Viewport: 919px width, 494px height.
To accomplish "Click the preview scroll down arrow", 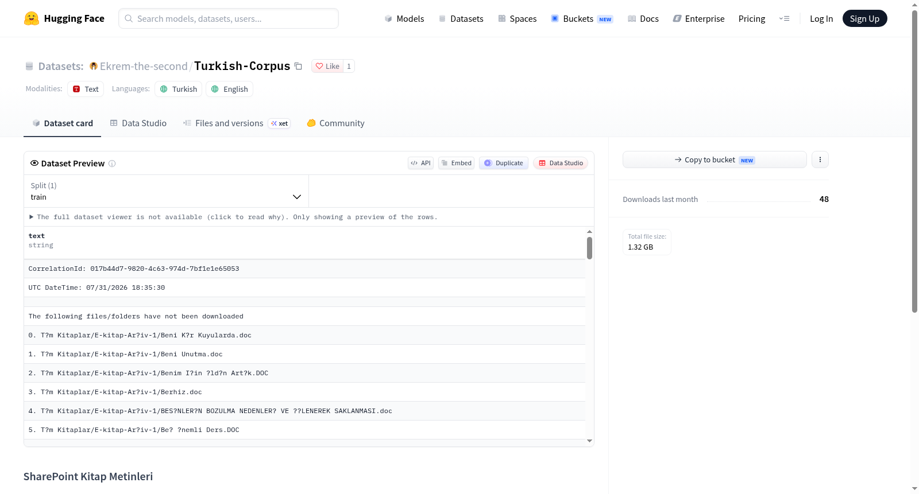I will click(589, 441).
